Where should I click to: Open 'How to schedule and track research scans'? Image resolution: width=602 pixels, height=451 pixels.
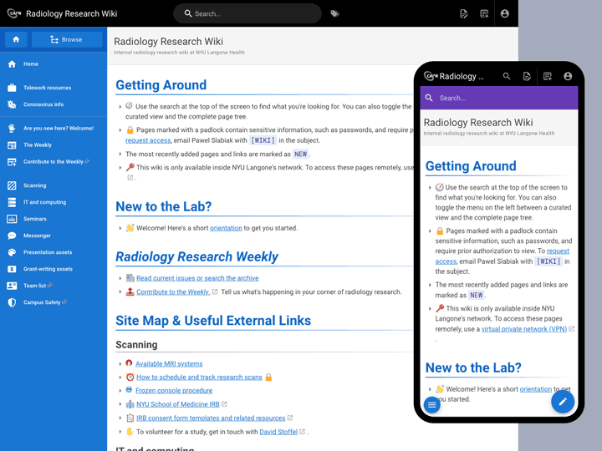point(199,377)
